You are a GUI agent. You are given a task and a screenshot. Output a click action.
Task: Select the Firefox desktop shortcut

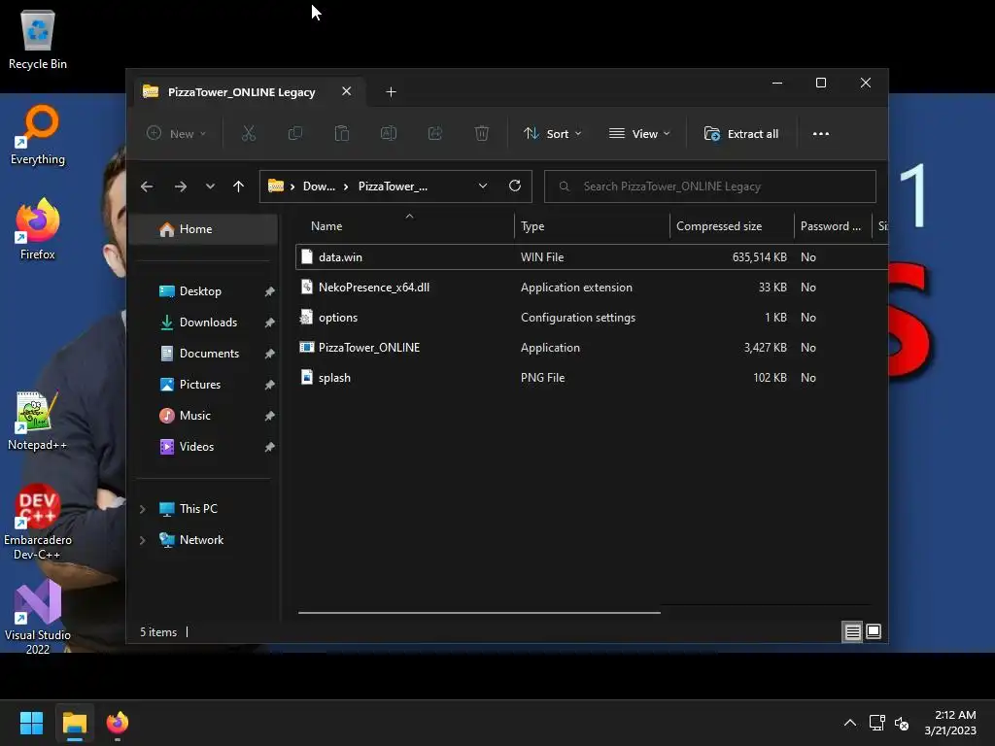click(x=38, y=229)
